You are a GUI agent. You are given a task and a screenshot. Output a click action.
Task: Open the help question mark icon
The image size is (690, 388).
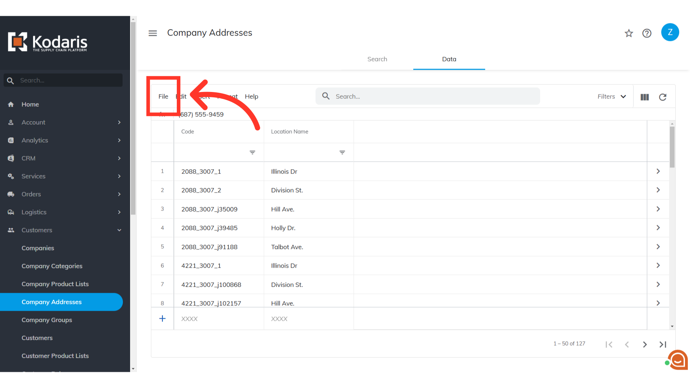point(647,33)
